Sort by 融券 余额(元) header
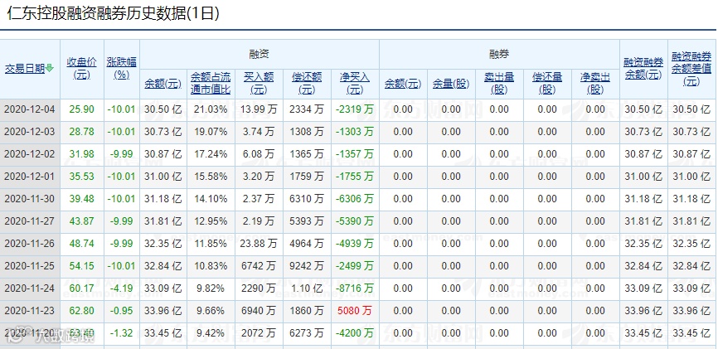This screenshot has width=718, height=349. coord(403,84)
